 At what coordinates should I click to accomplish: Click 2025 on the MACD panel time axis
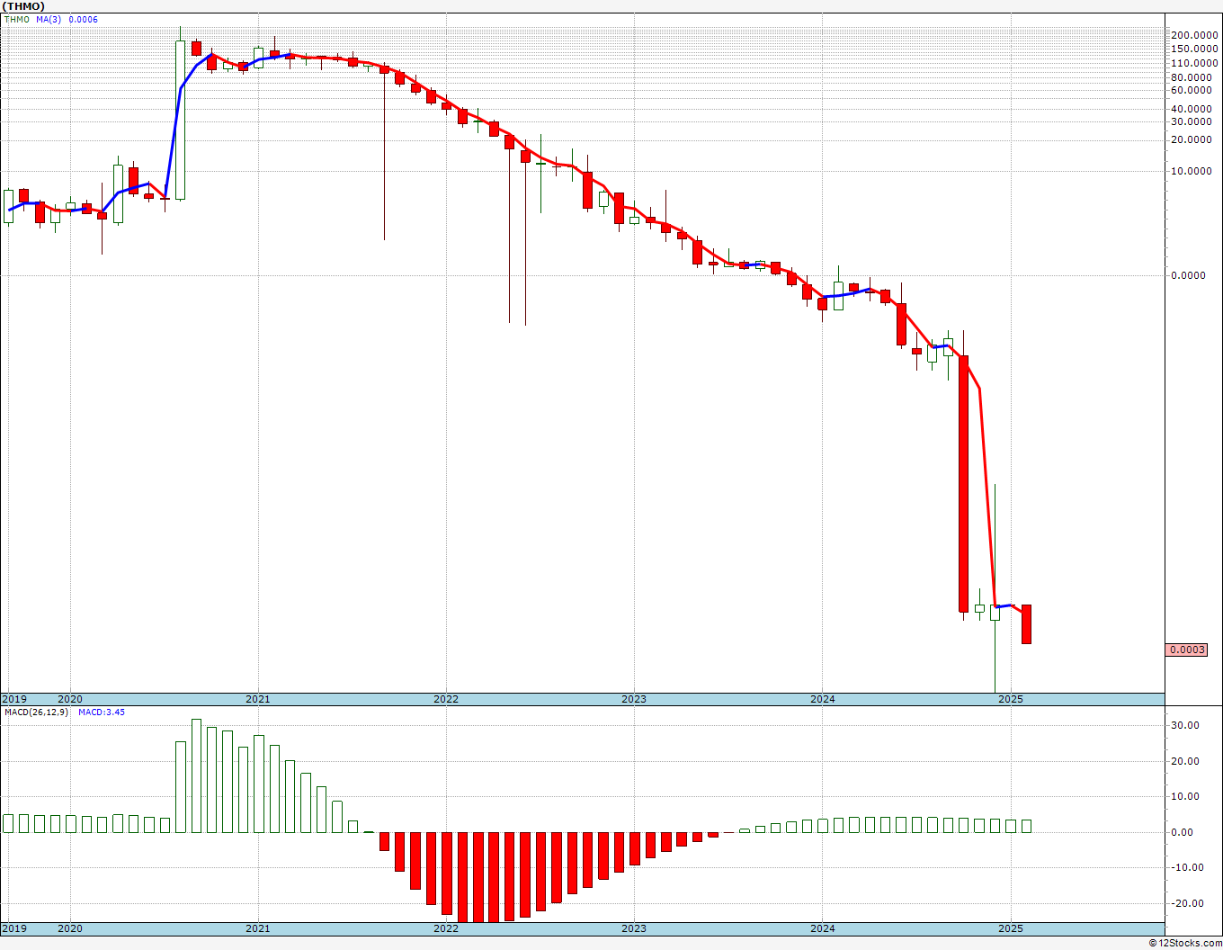click(x=1012, y=928)
